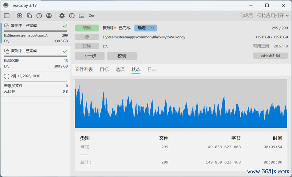
Task: Open the 日志 tab
Action: (x=152, y=69)
